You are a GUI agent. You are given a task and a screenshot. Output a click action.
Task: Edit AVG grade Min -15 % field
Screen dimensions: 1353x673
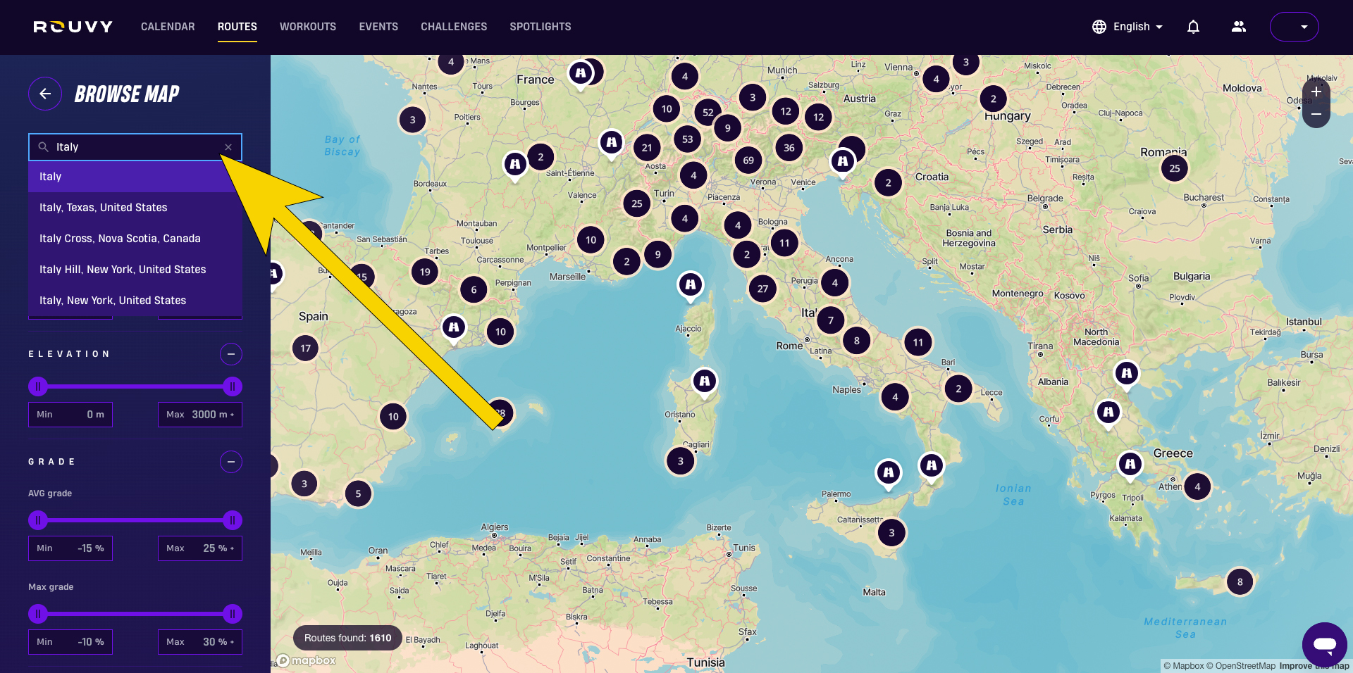(x=70, y=548)
